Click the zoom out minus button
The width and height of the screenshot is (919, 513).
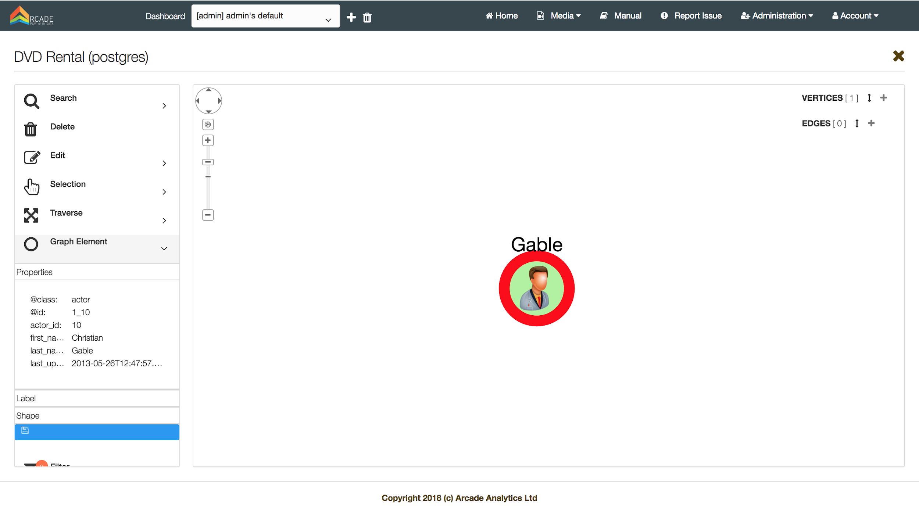tap(208, 215)
